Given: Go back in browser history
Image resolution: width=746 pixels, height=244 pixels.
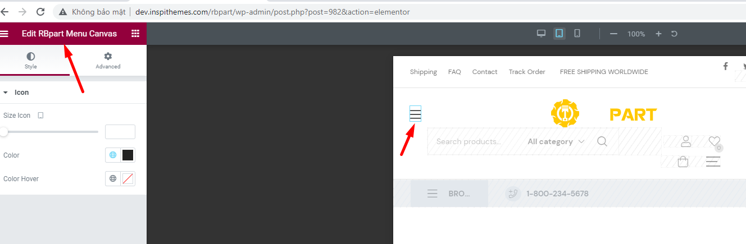Looking at the screenshot, I should tap(4, 11).
